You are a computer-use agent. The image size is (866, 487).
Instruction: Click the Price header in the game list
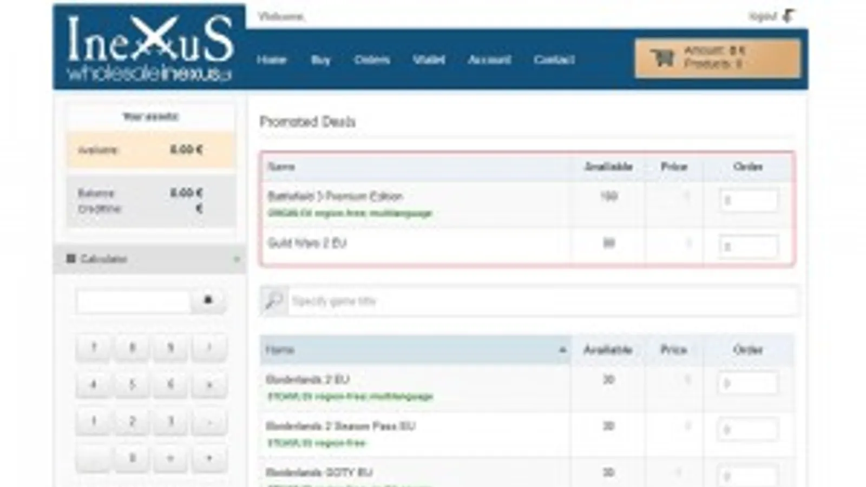tap(674, 350)
